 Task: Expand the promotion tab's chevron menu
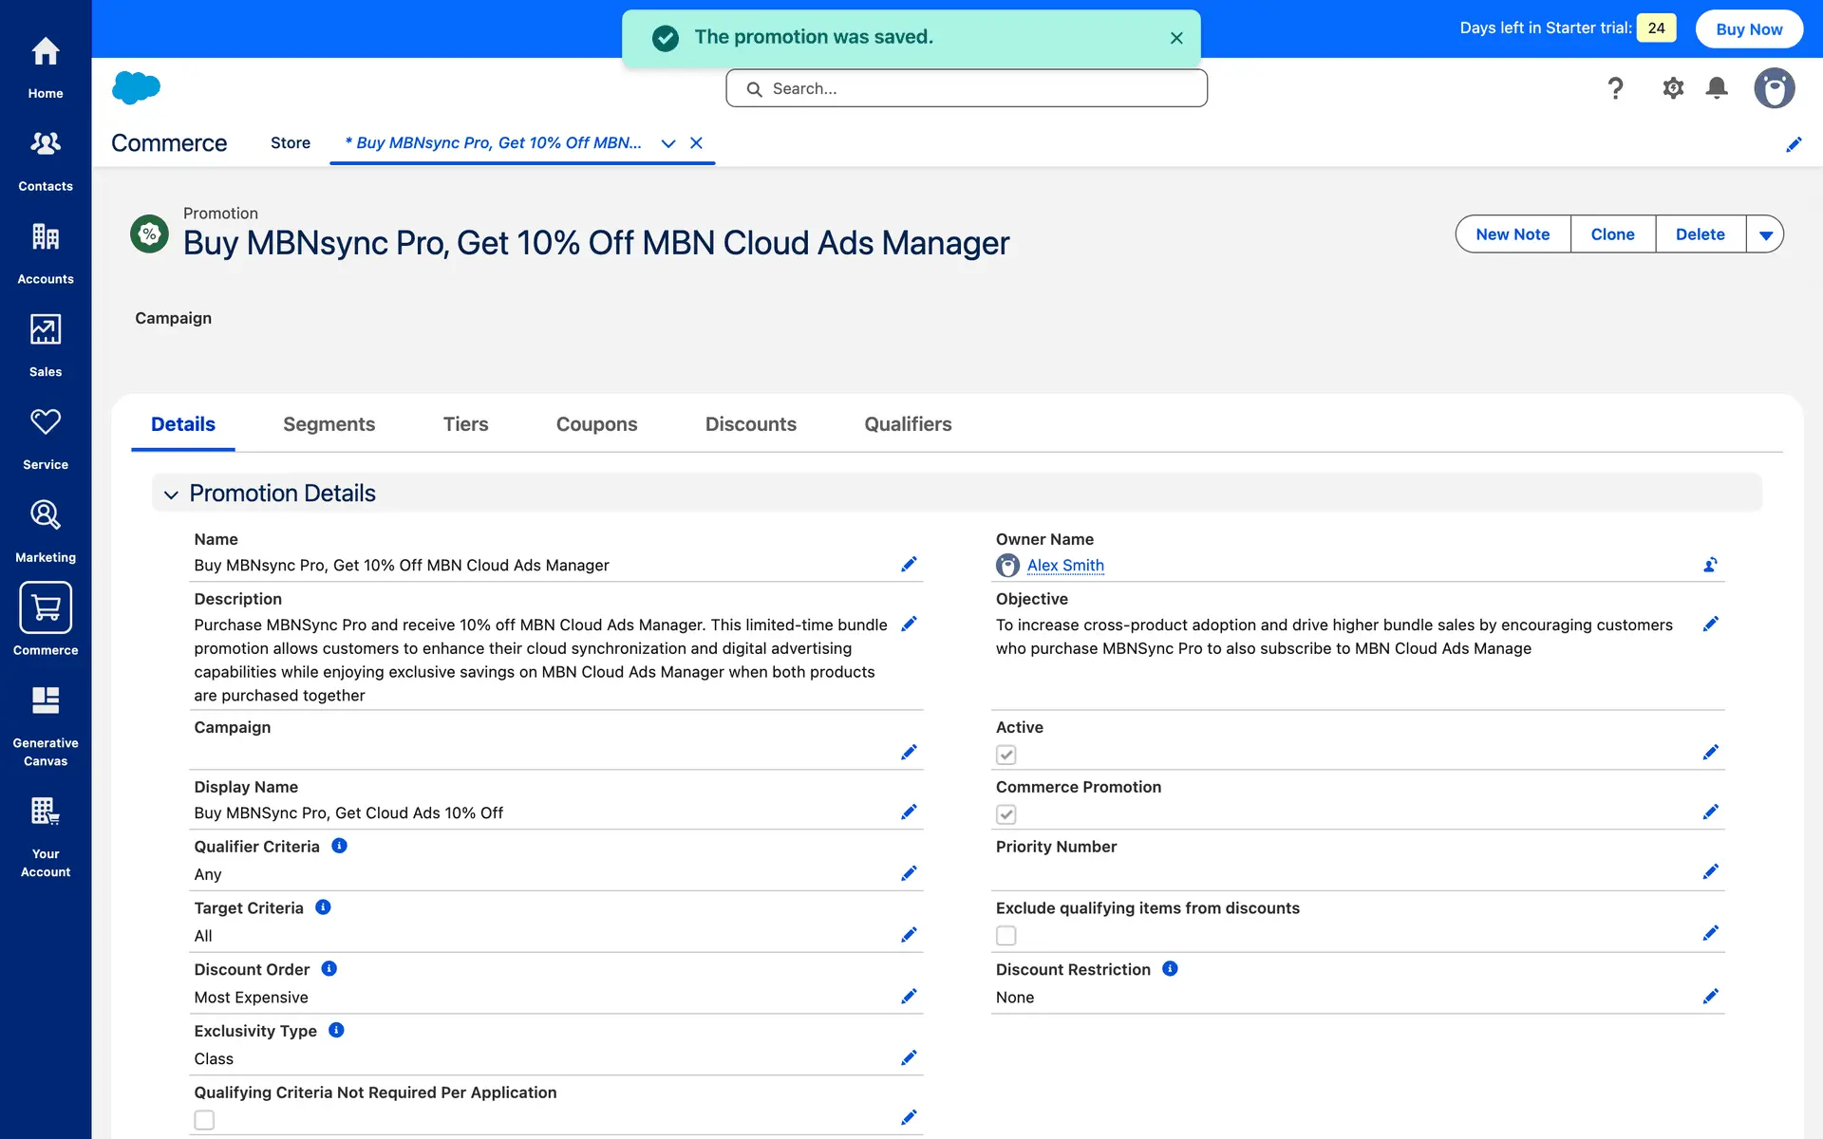click(x=668, y=143)
